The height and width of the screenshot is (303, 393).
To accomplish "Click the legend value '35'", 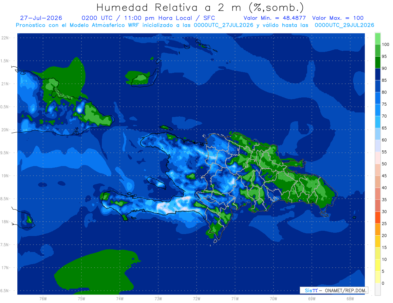I will tap(384, 200).
